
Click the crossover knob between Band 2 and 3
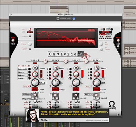pos(66,61)
